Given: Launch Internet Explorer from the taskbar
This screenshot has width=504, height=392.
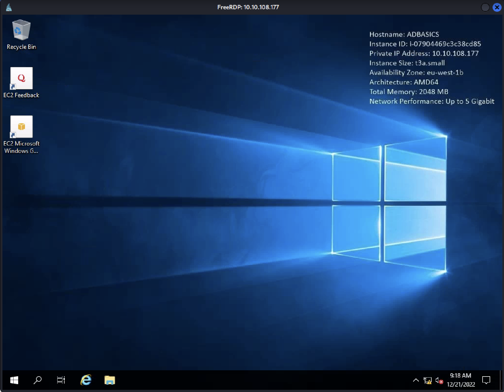Looking at the screenshot, I should (86, 380).
